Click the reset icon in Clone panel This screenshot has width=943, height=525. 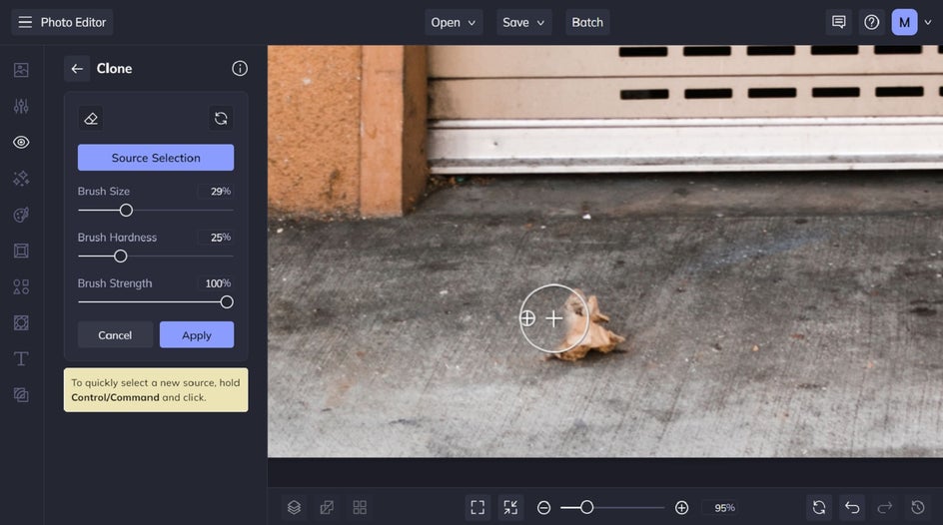pos(221,119)
